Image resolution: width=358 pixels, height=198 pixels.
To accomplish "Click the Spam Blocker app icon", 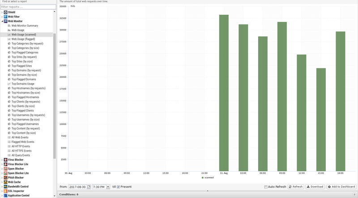I will (5, 169).
